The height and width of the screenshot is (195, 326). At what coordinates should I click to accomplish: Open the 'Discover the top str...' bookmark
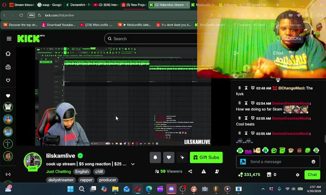tap(21, 25)
